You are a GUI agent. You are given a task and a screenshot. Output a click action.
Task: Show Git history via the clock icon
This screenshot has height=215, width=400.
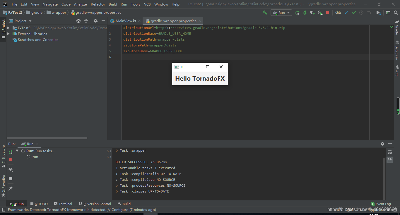tap(361, 13)
